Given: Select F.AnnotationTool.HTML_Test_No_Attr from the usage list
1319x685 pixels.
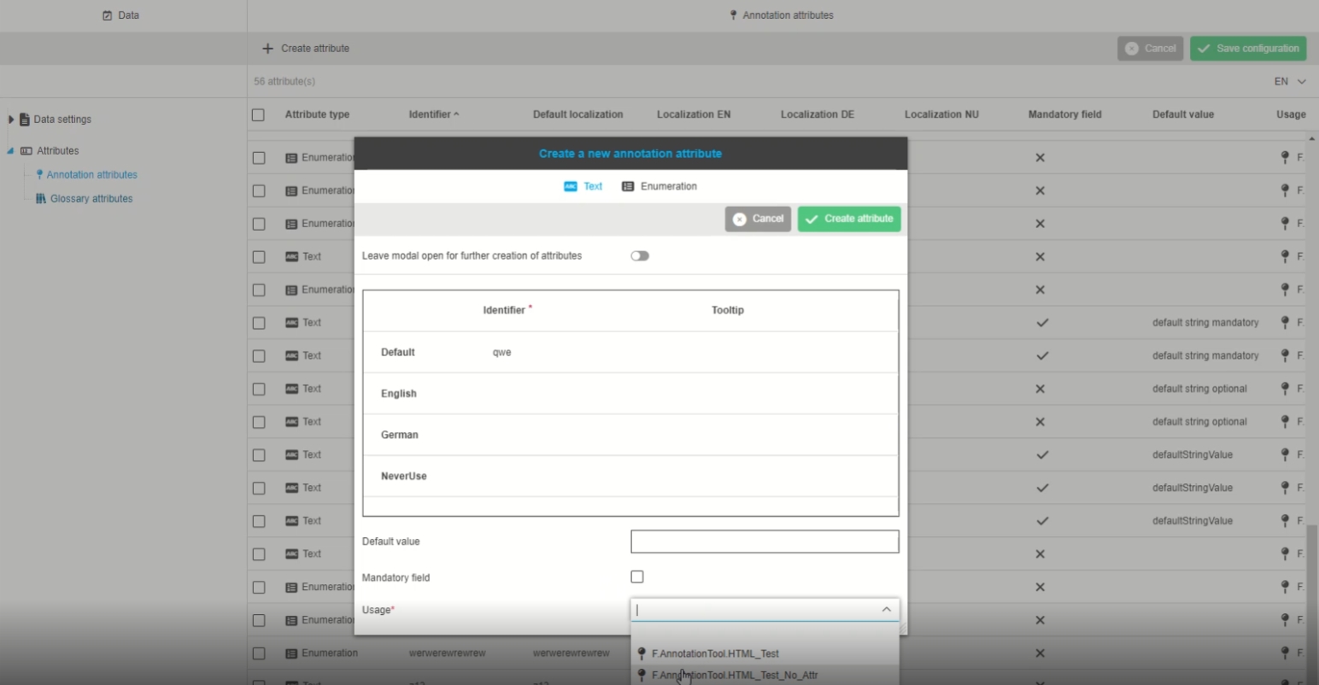Looking at the screenshot, I should pos(734,675).
